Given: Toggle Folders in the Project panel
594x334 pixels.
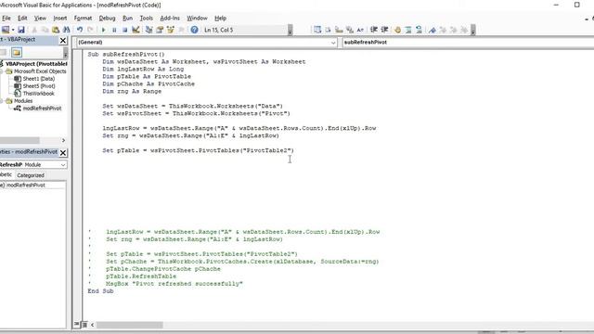Looking at the screenshot, I should pos(17,52).
